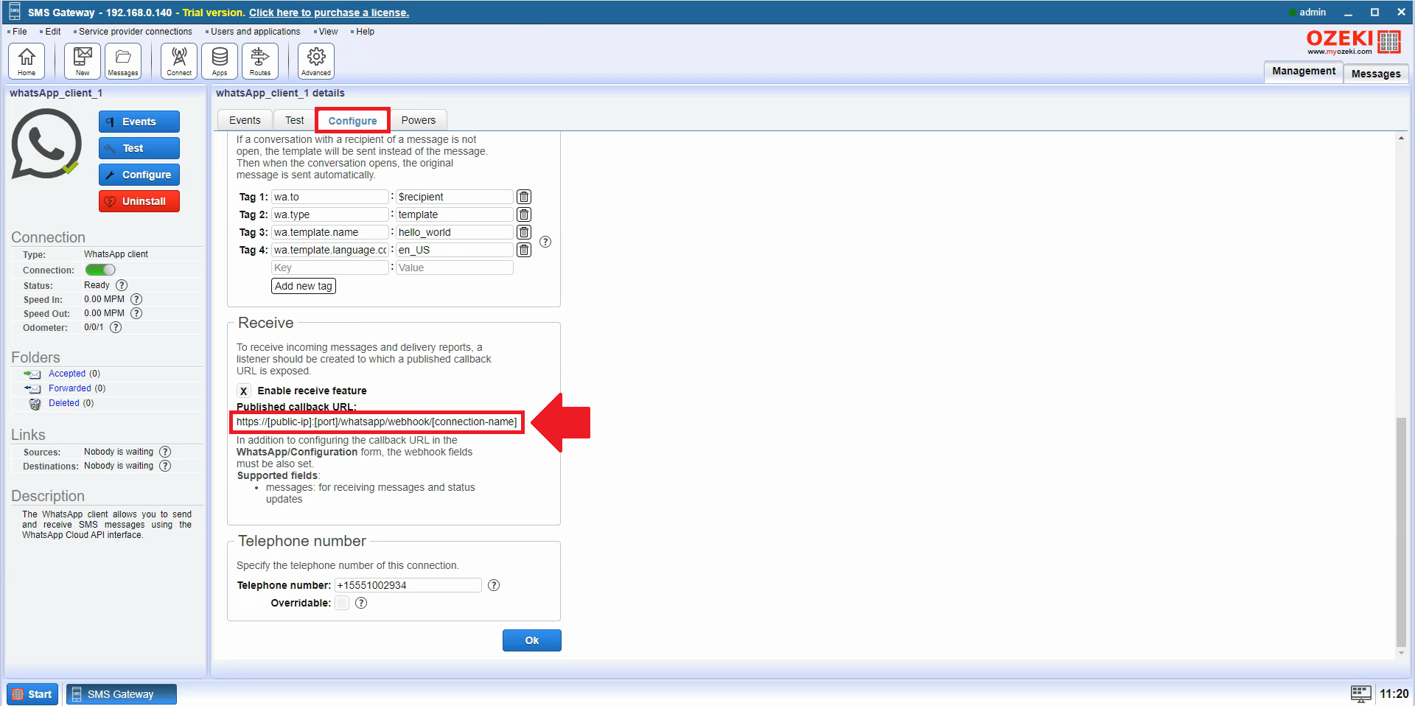1415x706 pixels.
Task: Switch to the Configure tab
Action: pos(352,121)
